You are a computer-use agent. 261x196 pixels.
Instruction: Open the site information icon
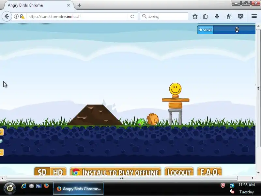tap(16, 16)
